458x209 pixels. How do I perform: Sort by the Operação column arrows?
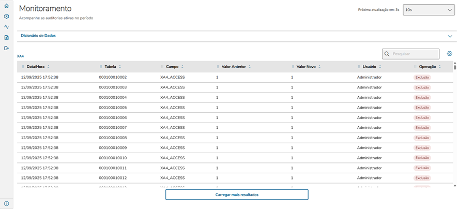439,67
